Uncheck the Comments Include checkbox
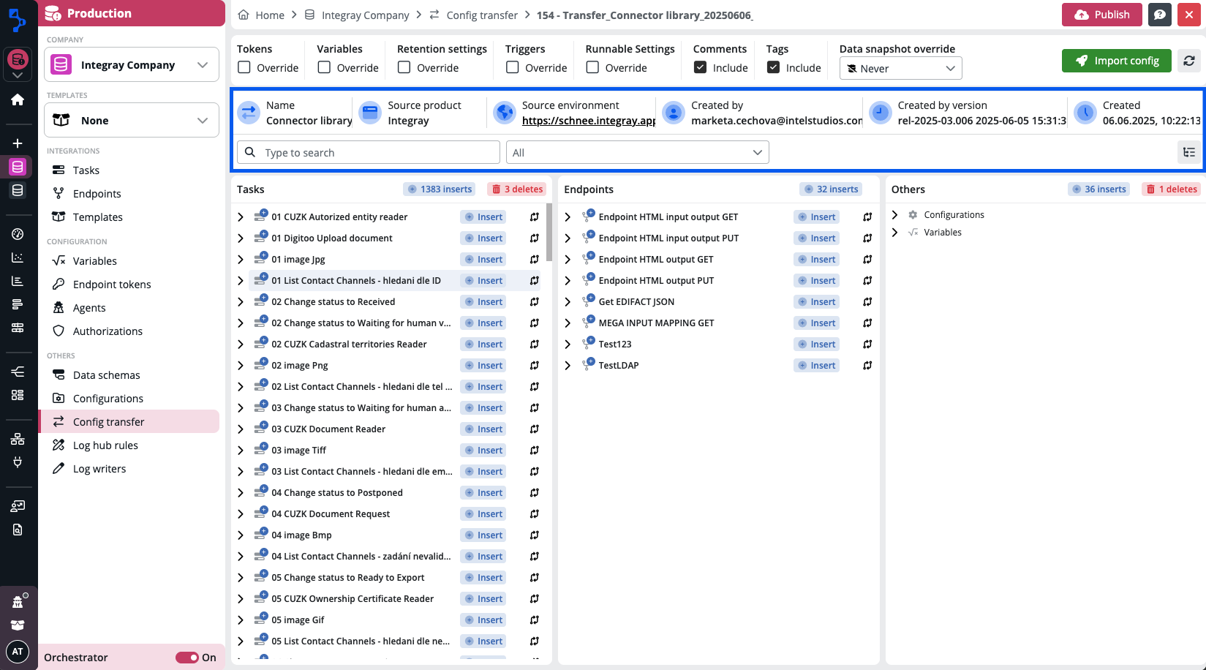The height and width of the screenshot is (670, 1206). (x=701, y=67)
